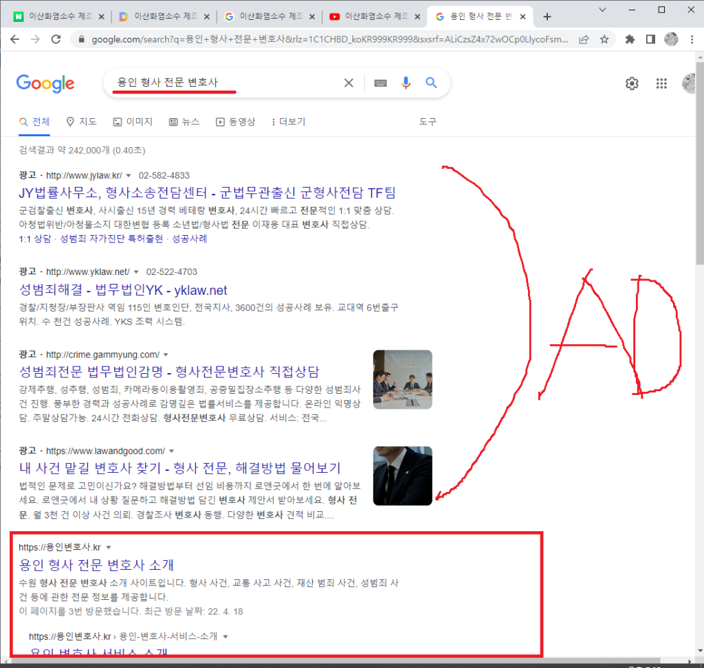
Task: Click the phone number 02-522-4703
Action: 171,272
